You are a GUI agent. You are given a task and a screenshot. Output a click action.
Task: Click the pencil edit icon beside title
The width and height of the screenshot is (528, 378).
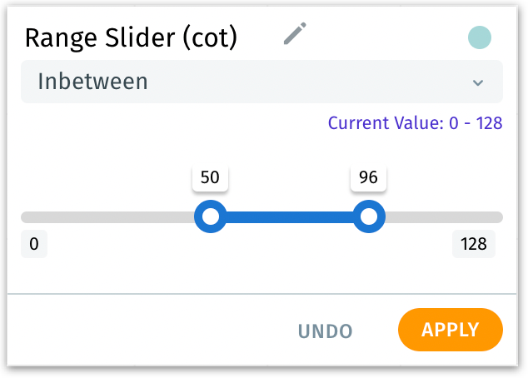295,34
